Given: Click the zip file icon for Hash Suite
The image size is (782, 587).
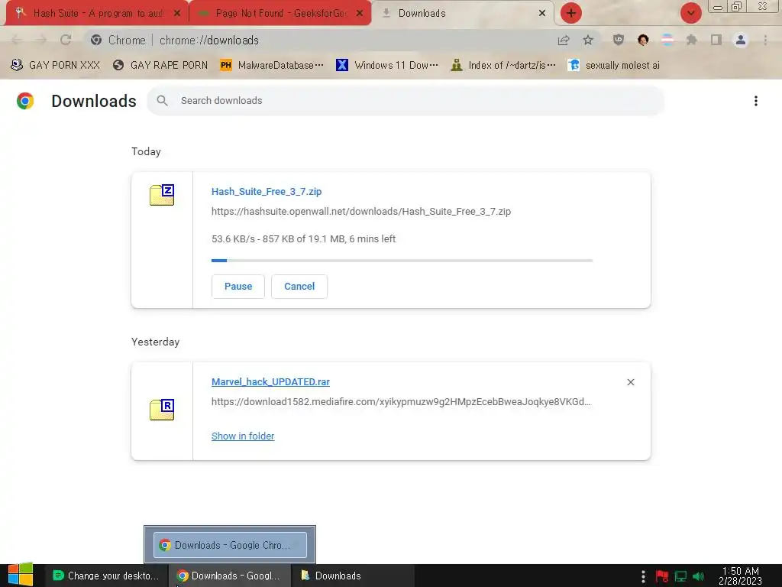Looking at the screenshot, I should tap(162, 195).
